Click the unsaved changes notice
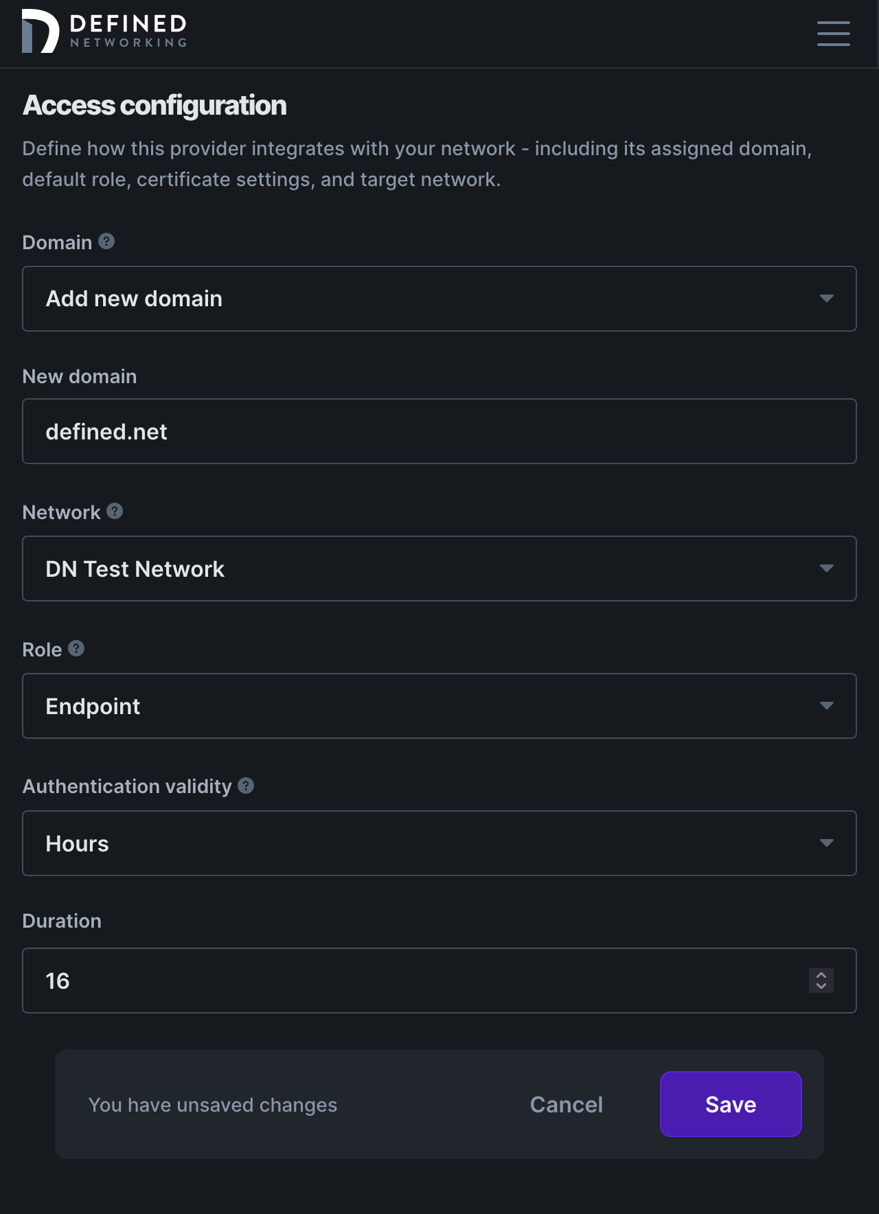The image size is (879, 1214). [213, 1104]
